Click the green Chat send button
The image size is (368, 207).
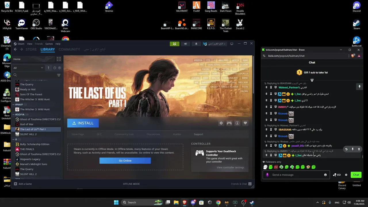[x=356, y=175]
